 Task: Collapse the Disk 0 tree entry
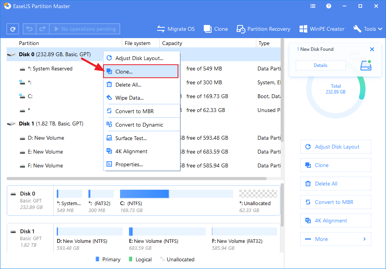coord(11,55)
